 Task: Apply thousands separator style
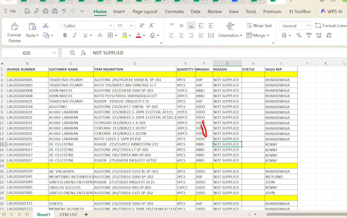point(309,35)
